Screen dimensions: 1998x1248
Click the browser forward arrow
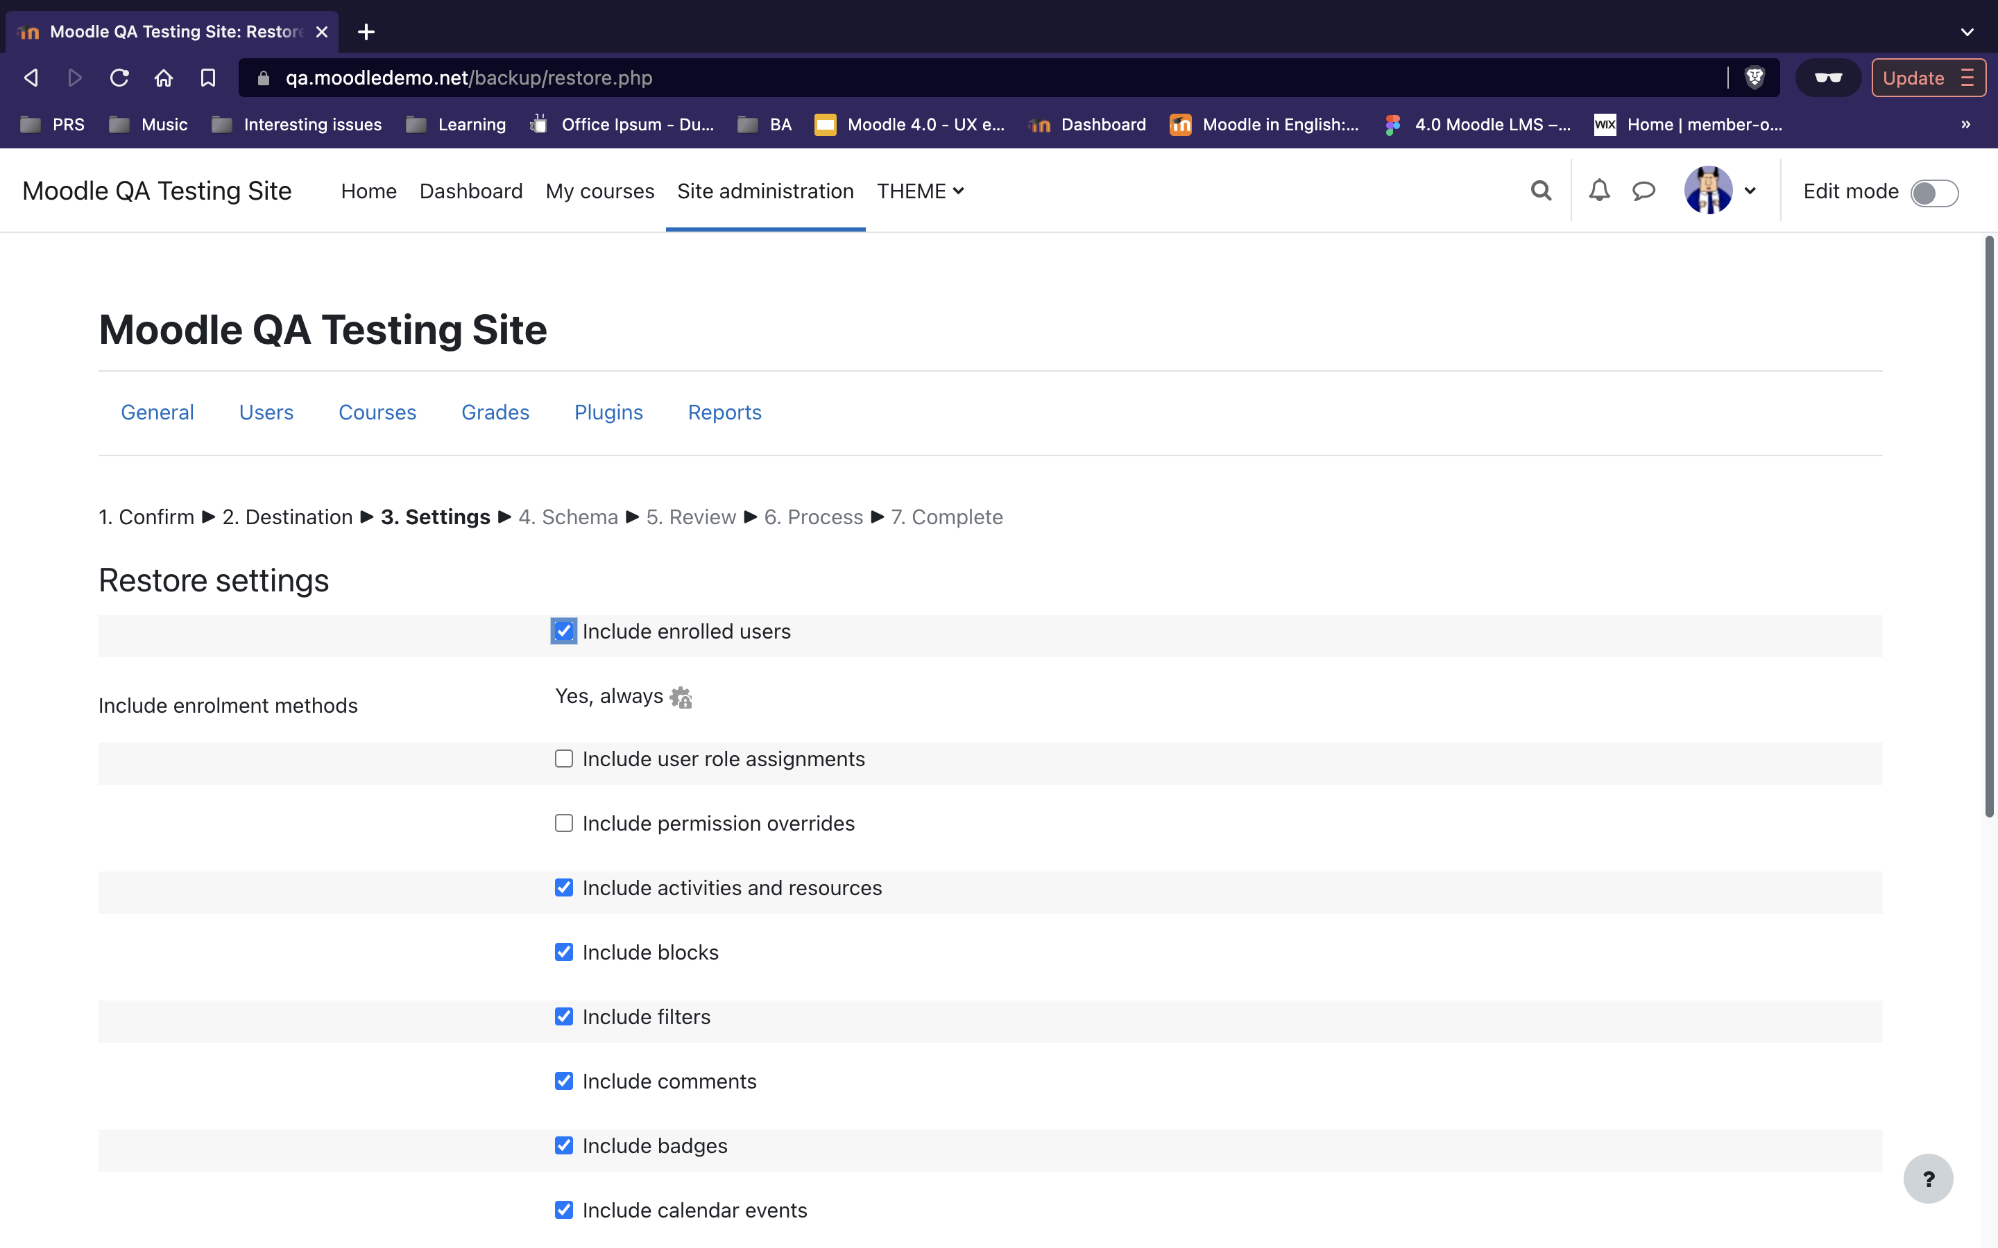(x=74, y=78)
